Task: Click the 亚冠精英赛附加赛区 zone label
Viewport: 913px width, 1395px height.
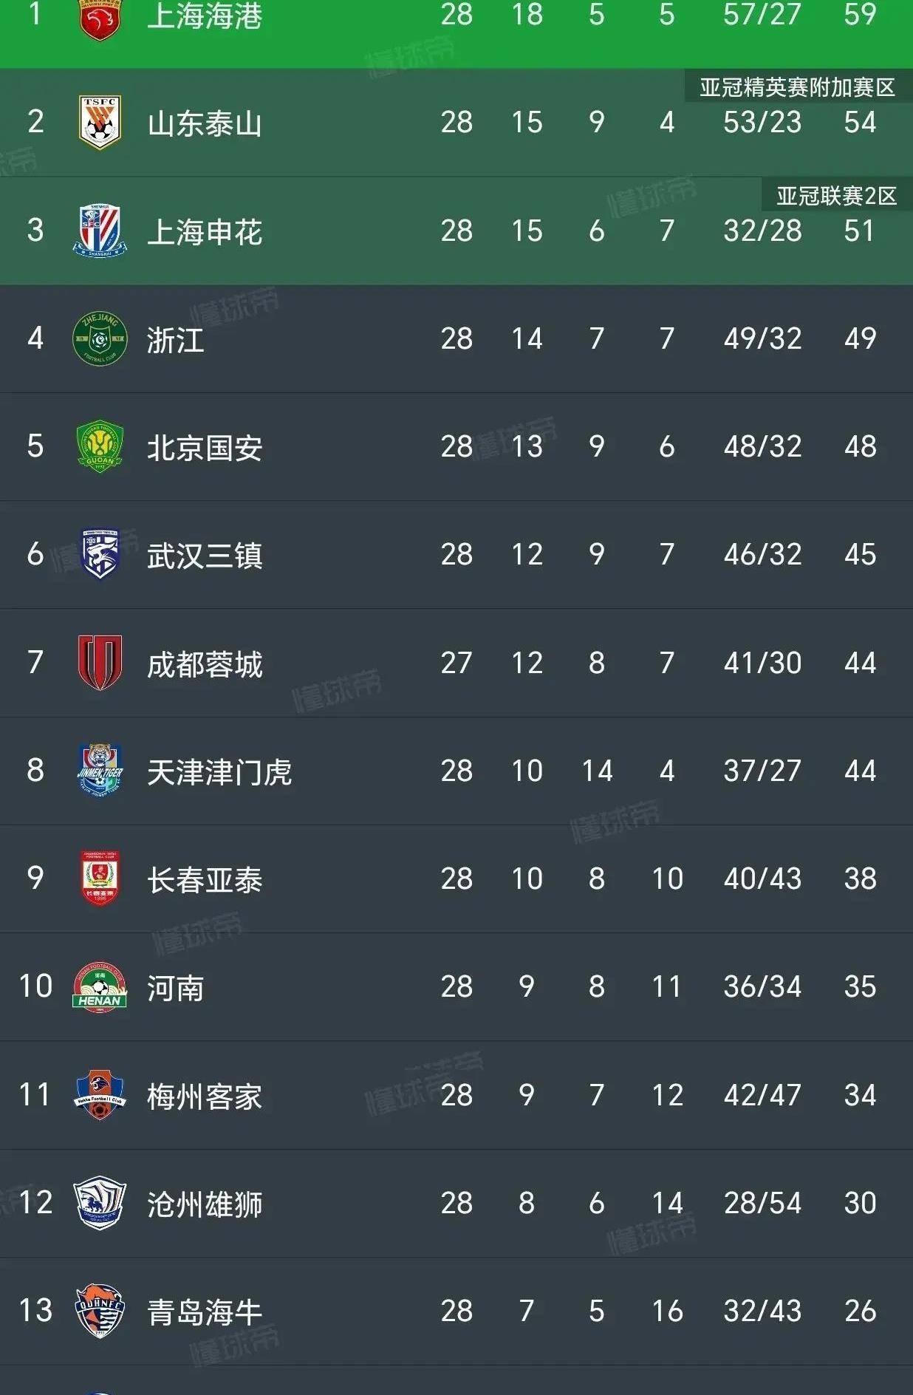Action: tap(797, 88)
